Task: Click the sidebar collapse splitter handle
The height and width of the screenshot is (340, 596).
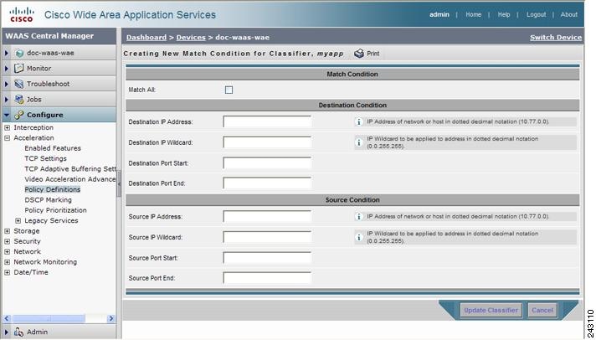Action: click(119, 183)
